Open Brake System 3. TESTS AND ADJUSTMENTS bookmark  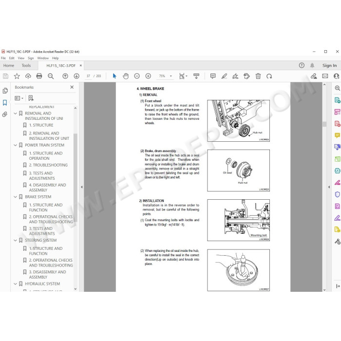coord(42,231)
